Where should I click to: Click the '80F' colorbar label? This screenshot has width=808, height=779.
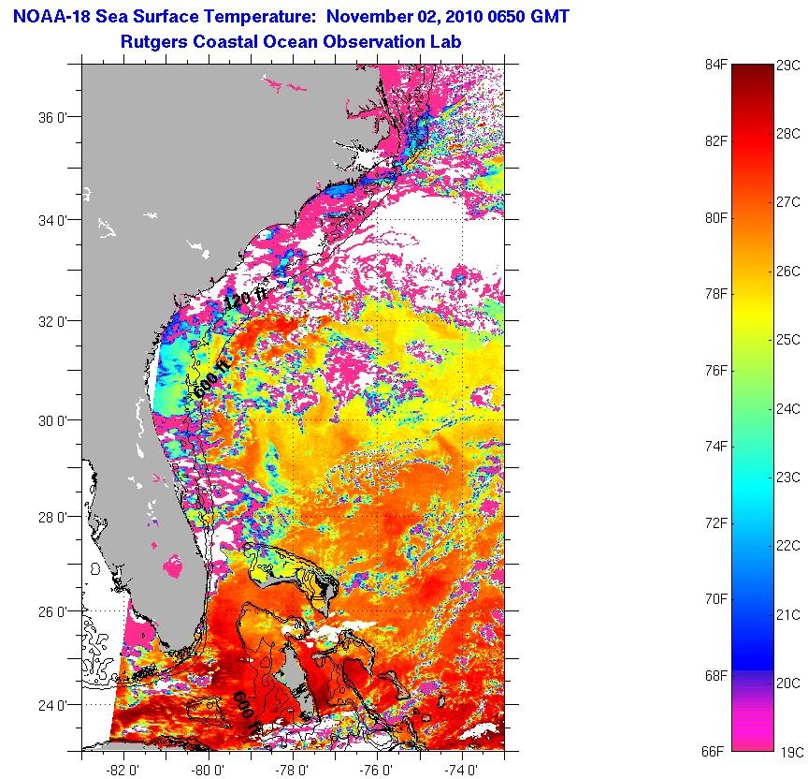tap(716, 218)
